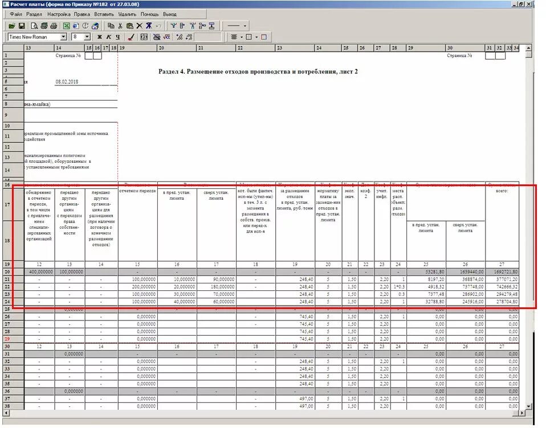Click the print preview icon
Screen dimensions: 546x428
(x=34, y=26)
